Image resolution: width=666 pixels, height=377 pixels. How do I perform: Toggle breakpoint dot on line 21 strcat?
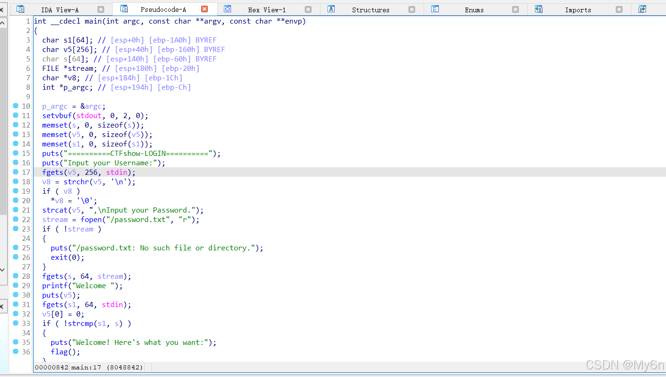[16, 210]
